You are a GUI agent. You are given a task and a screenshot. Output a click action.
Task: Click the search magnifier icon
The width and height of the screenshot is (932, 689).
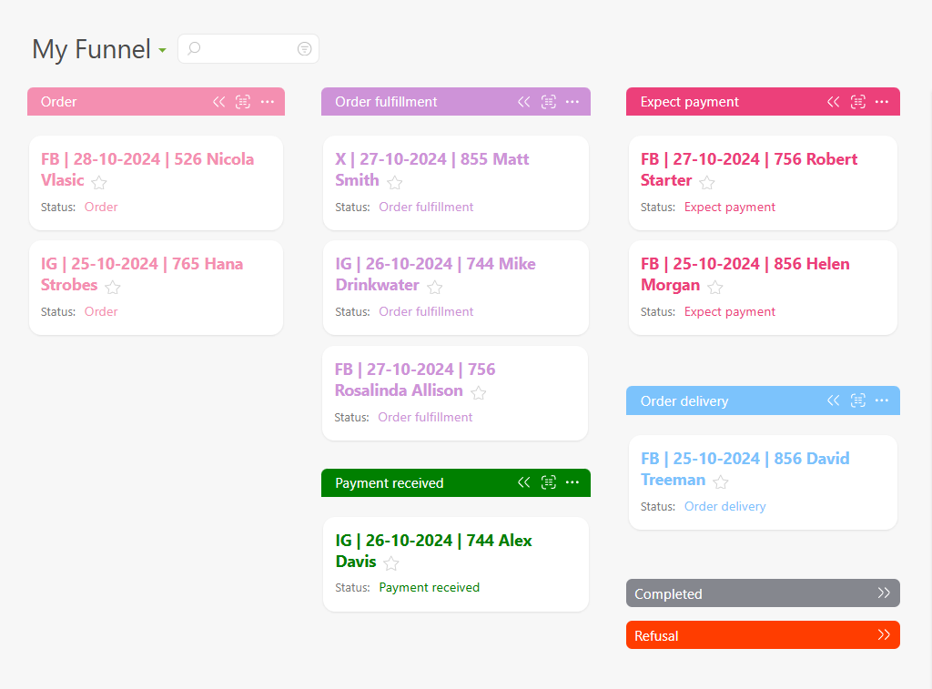click(x=194, y=49)
